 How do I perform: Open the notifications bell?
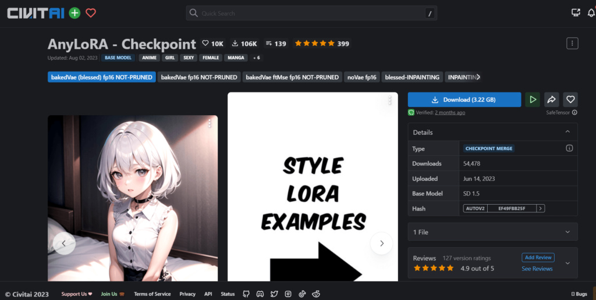coord(591,13)
